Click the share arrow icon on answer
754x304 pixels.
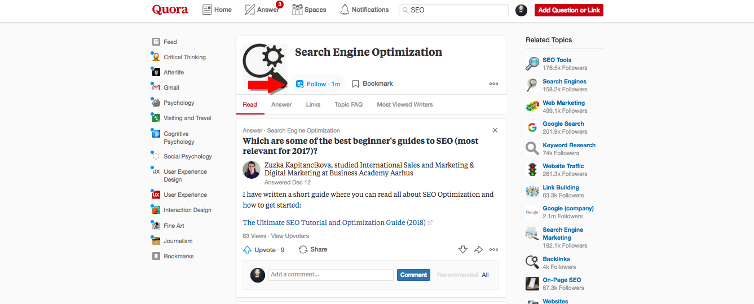point(479,249)
